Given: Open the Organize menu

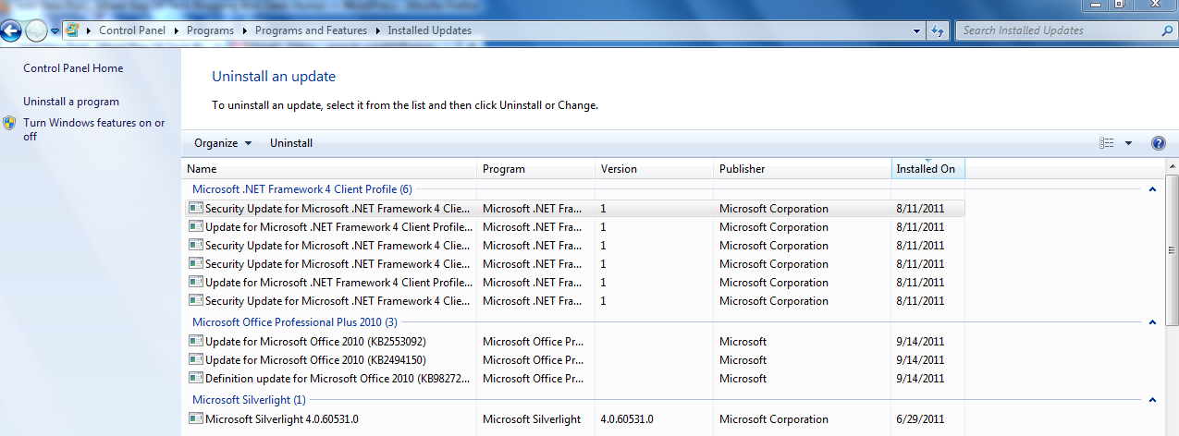Looking at the screenshot, I should click(223, 143).
